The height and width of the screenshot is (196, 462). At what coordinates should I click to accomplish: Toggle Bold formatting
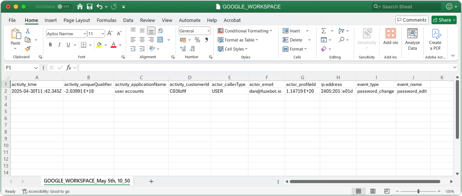click(50, 45)
